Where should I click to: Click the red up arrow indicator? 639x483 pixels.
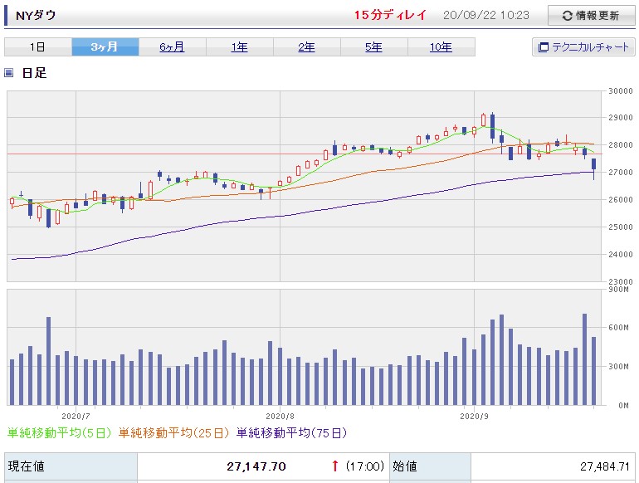coord(335,466)
